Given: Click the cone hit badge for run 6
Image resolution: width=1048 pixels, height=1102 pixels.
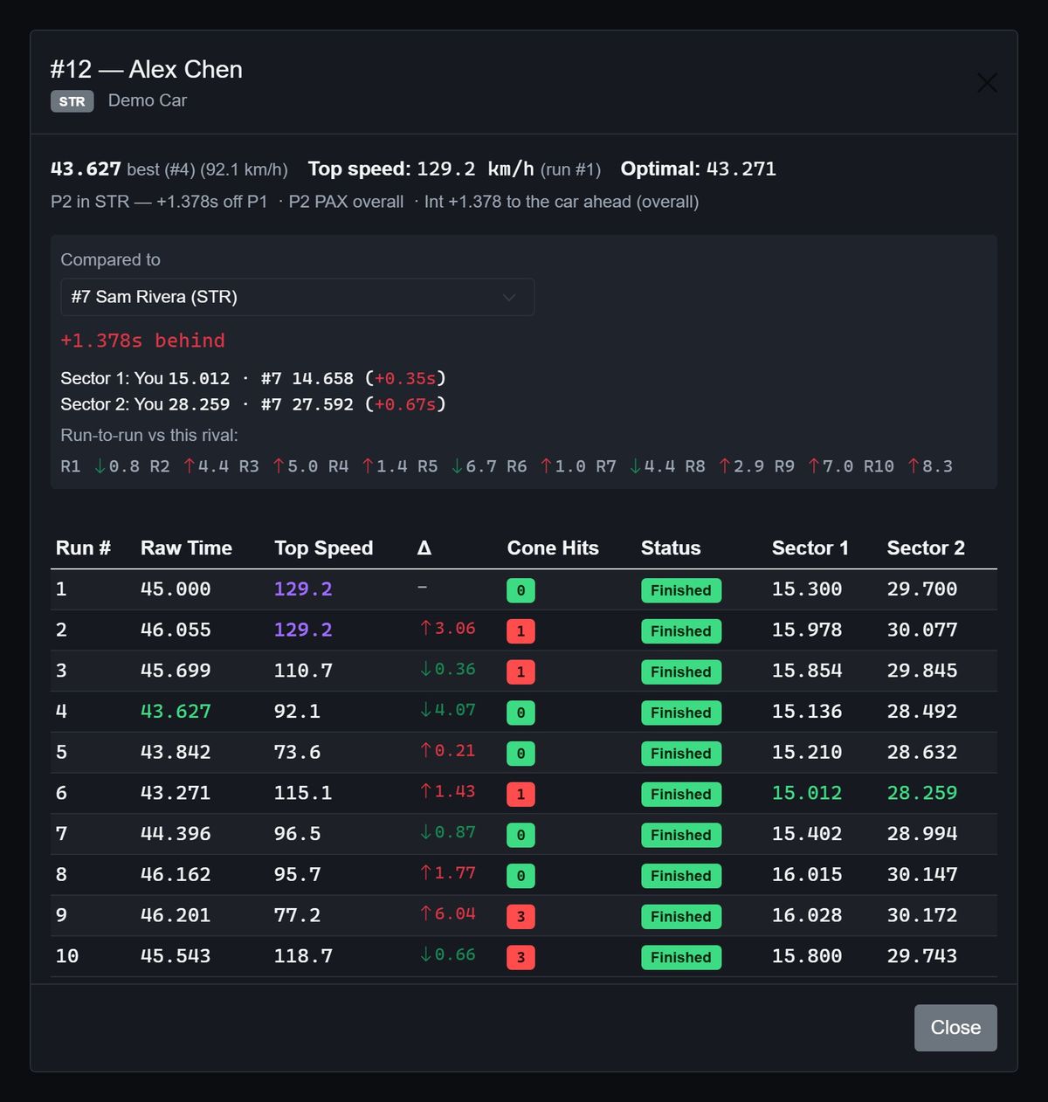Looking at the screenshot, I should pos(521,794).
